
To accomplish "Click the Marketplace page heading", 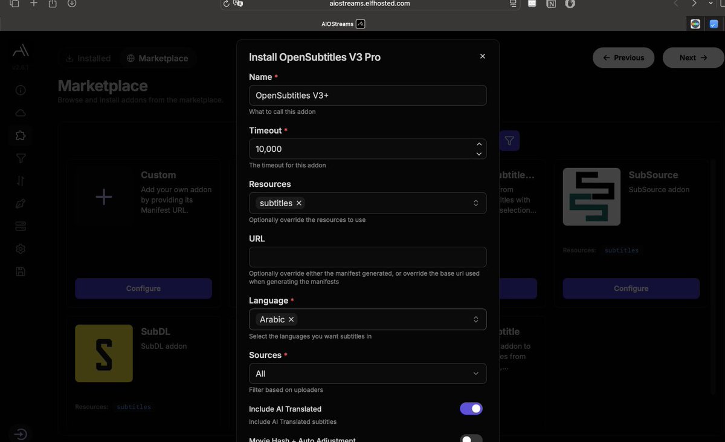I will [x=103, y=85].
